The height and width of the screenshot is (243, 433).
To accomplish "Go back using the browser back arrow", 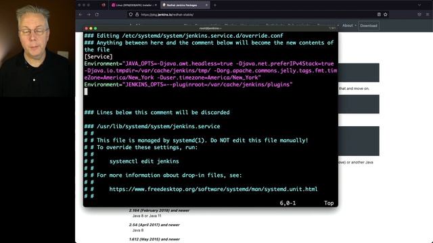I will coord(81,14).
